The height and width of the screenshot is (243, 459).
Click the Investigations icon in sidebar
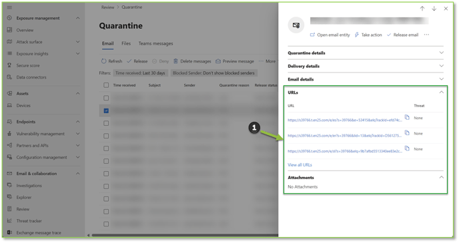(x=9, y=185)
